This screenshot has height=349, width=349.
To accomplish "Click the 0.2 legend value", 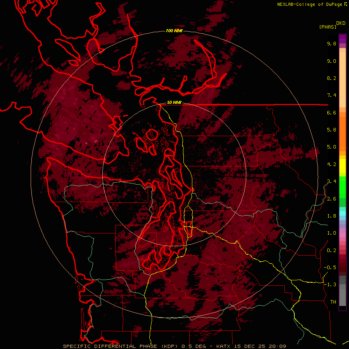I will coord(332,251).
